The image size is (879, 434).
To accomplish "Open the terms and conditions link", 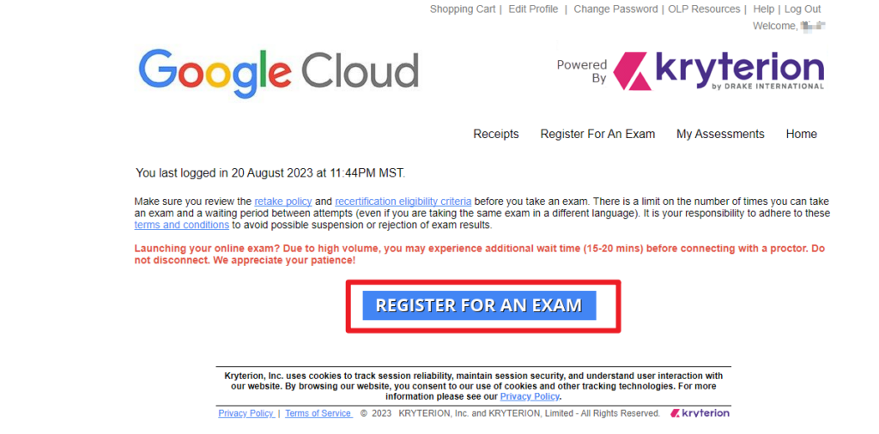I will 181,225.
